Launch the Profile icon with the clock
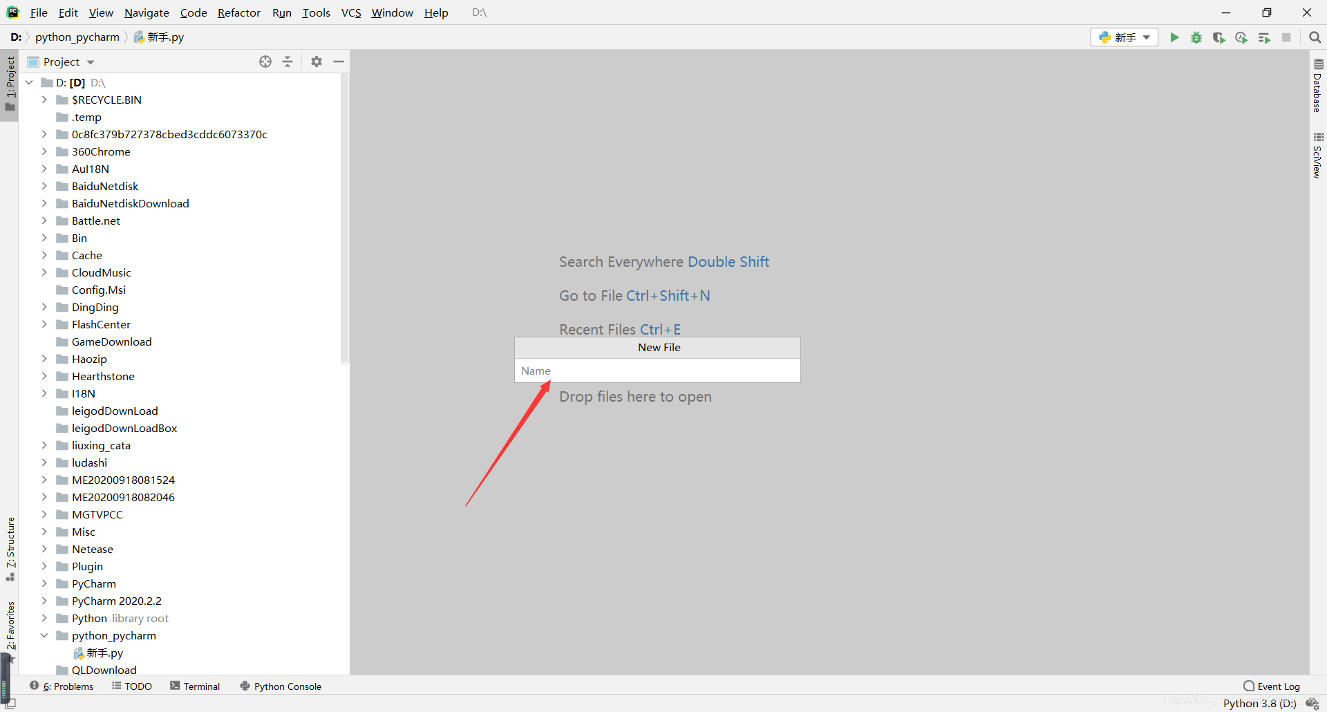1327x712 pixels. [x=1241, y=37]
